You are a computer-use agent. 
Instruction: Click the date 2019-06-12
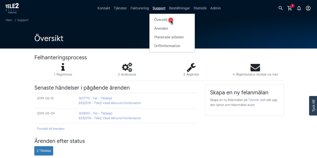(x=45, y=98)
